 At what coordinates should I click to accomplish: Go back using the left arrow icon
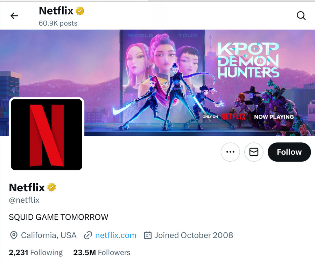14,15
